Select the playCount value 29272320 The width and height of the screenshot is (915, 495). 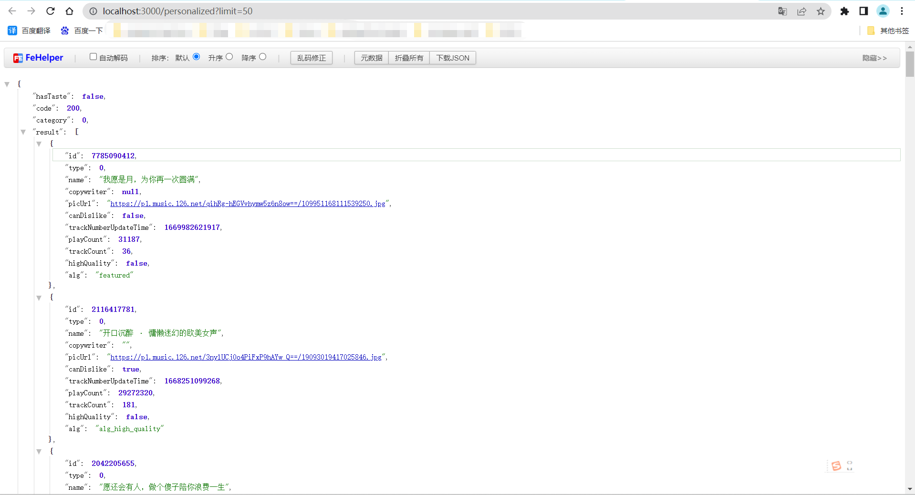pyautogui.click(x=135, y=393)
